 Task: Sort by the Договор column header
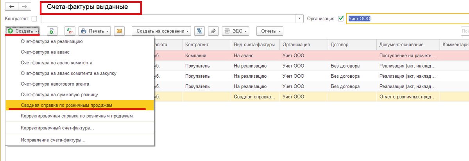[352, 45]
